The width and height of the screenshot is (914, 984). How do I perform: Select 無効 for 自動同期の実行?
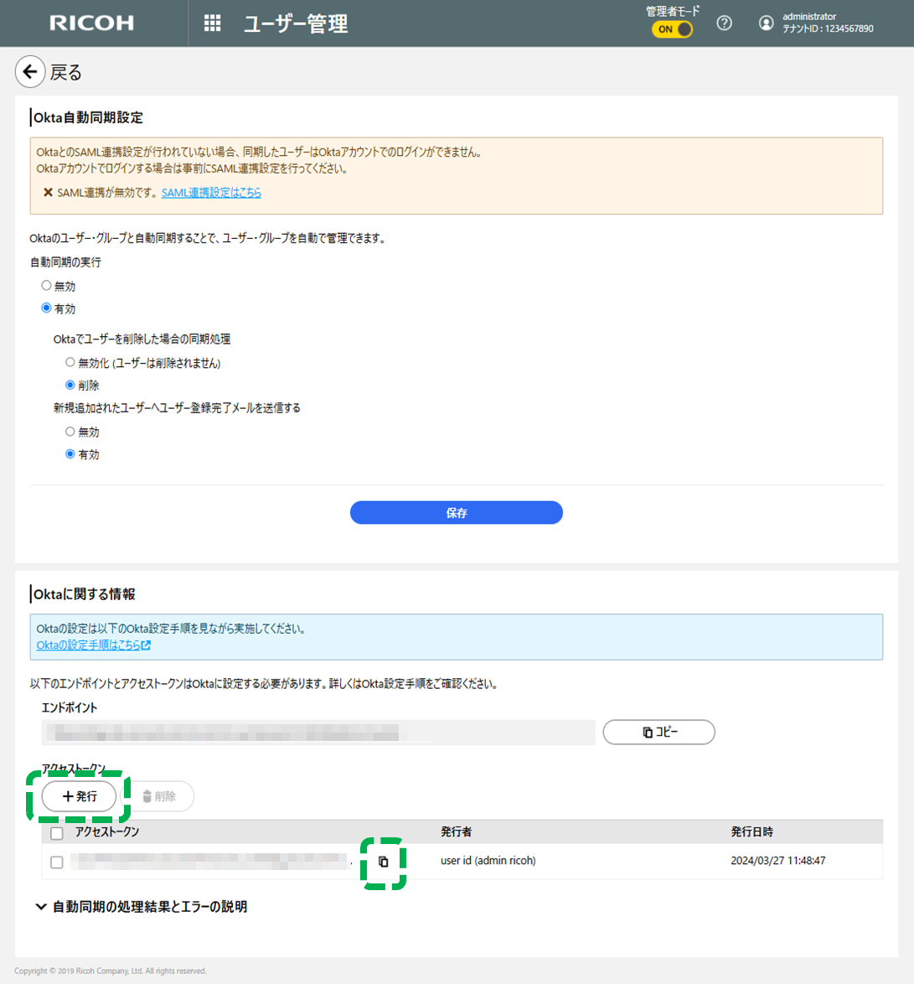click(46, 286)
